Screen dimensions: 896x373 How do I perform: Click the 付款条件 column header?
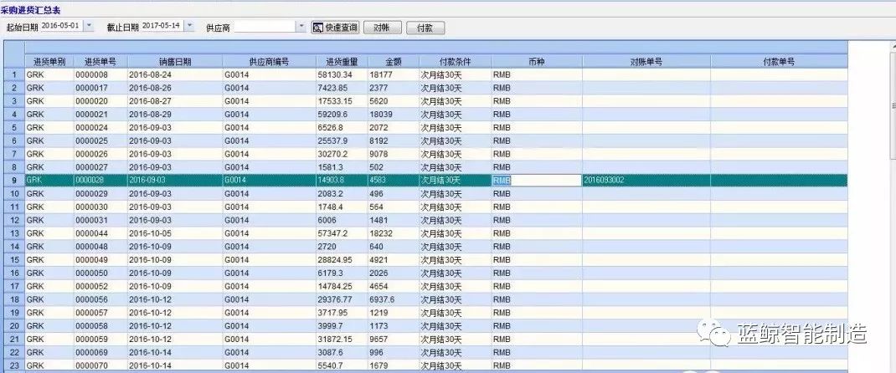tap(454, 62)
